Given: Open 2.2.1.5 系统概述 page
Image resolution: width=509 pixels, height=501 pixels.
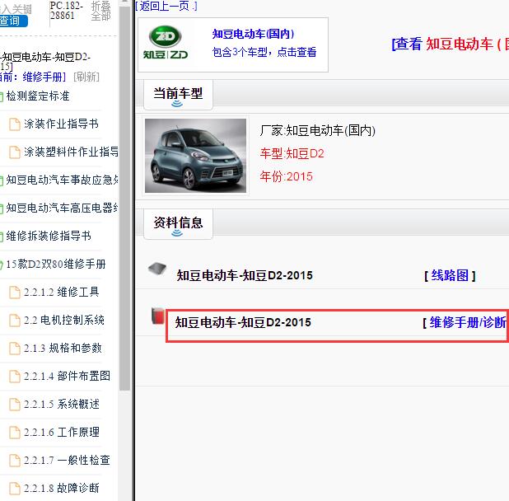Looking at the screenshot, I should click(x=62, y=405).
